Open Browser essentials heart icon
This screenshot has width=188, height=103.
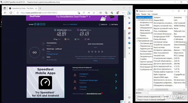[x=112, y=13]
